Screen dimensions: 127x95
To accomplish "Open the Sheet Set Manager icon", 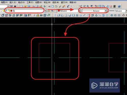I will (107, 6).
